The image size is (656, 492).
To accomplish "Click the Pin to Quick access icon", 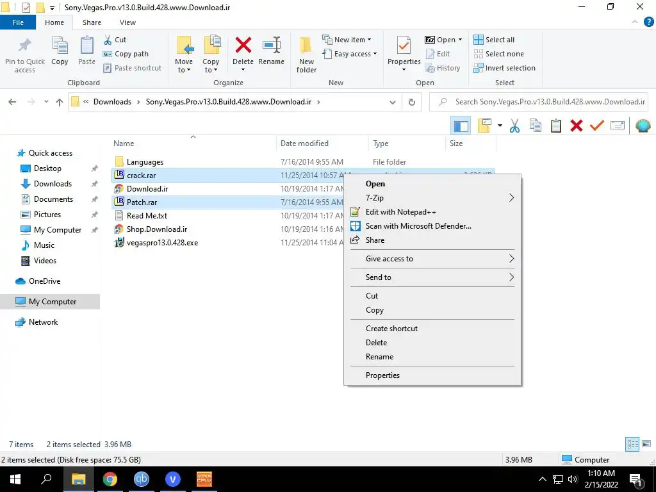I will 25,45.
